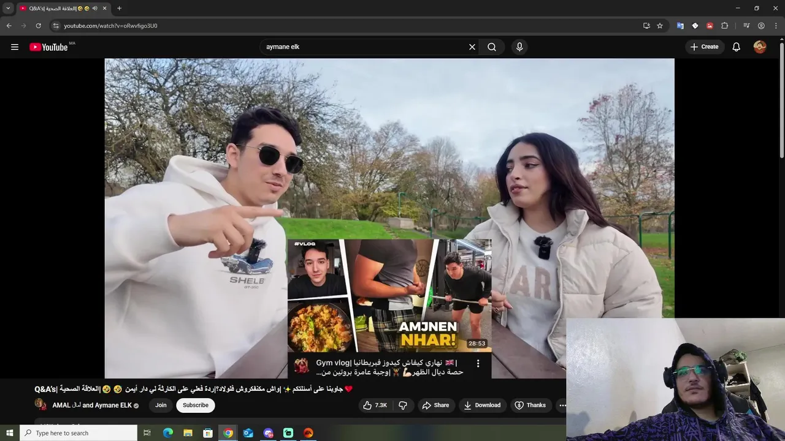This screenshot has height=441, width=785.
Task: Go to the YouTube home logo
Action: point(48,47)
